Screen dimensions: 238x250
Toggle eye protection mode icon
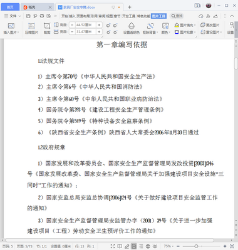pyautogui.click(x=155, y=246)
